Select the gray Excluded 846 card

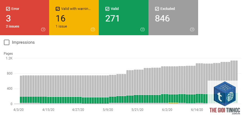[x=173, y=18]
